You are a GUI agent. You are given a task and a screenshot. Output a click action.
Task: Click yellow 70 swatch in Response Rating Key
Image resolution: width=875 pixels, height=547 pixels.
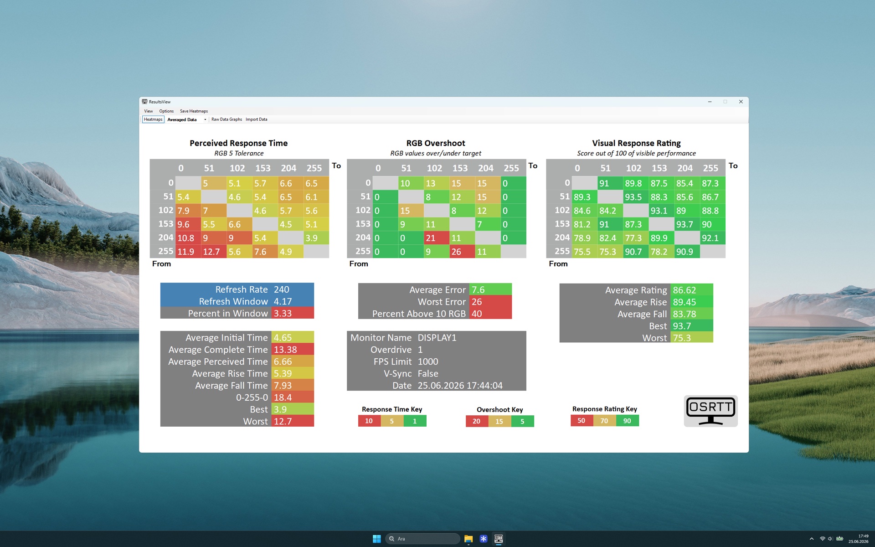tap(604, 421)
